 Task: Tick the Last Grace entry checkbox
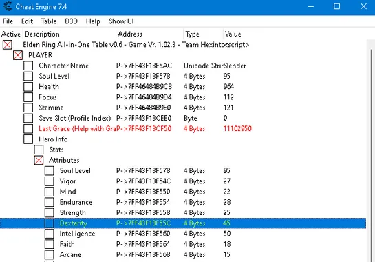[x=28, y=129]
